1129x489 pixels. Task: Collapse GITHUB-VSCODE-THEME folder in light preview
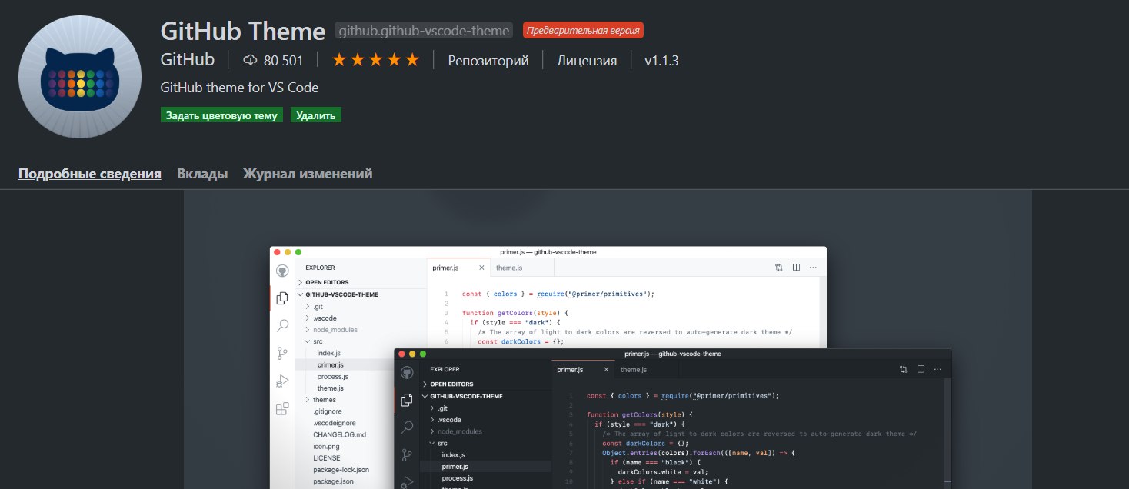click(341, 294)
